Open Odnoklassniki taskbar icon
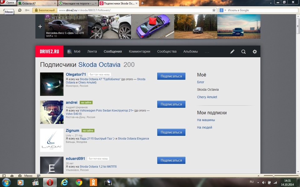This screenshot has width=300, height=187. click(93, 182)
